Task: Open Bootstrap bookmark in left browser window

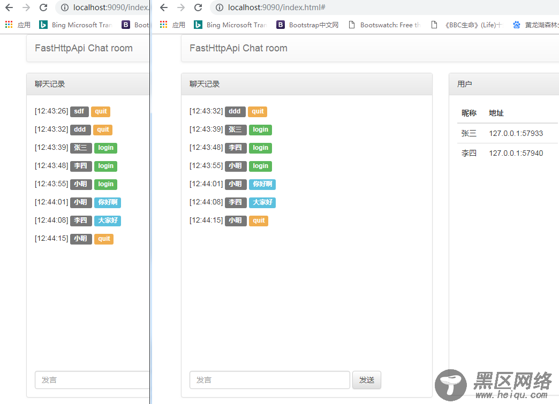Action: [135, 25]
